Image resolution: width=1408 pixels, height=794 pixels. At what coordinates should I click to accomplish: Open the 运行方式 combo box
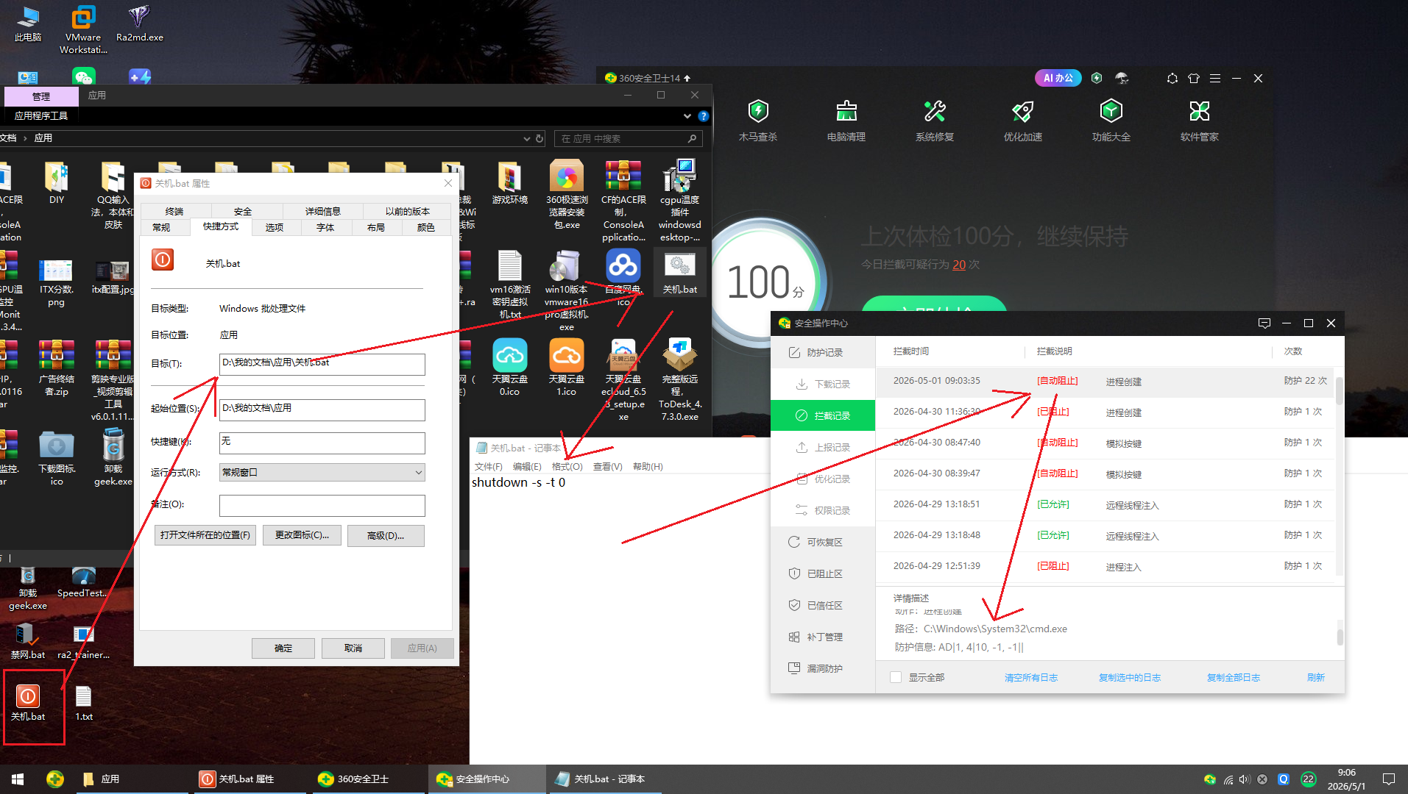coord(322,473)
